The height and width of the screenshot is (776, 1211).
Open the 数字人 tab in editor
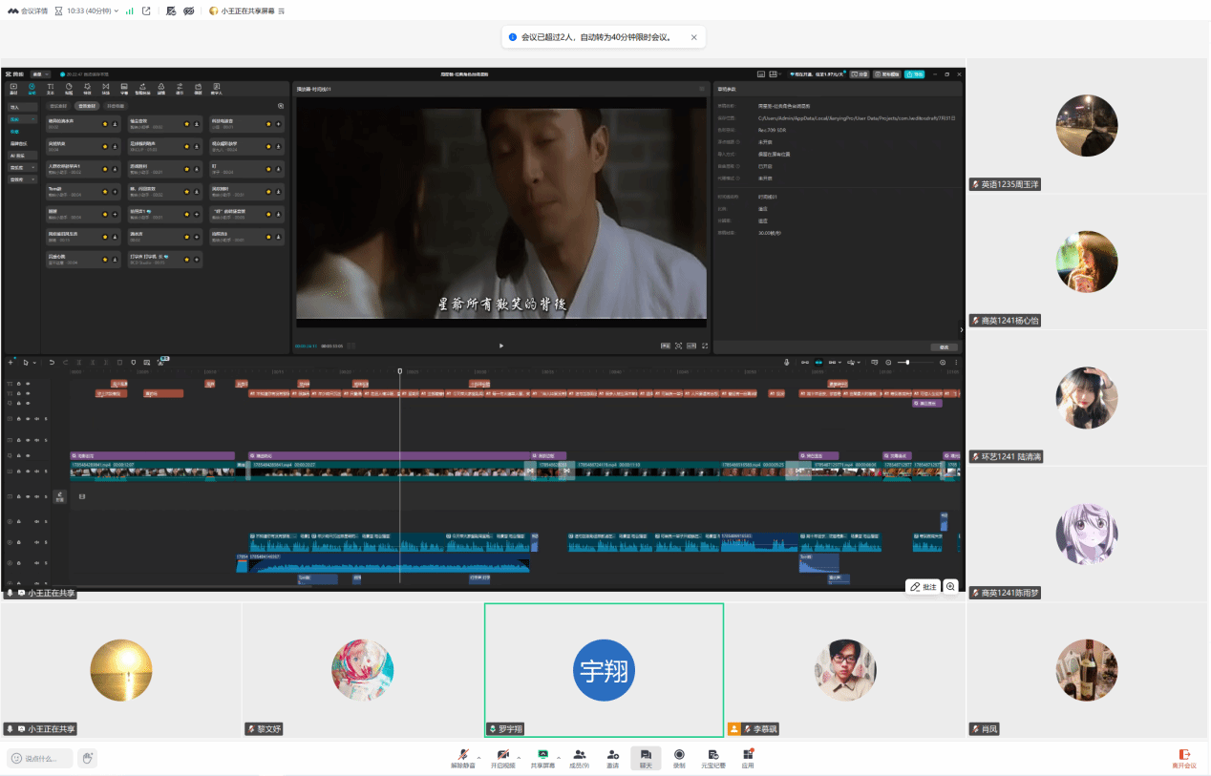[216, 88]
